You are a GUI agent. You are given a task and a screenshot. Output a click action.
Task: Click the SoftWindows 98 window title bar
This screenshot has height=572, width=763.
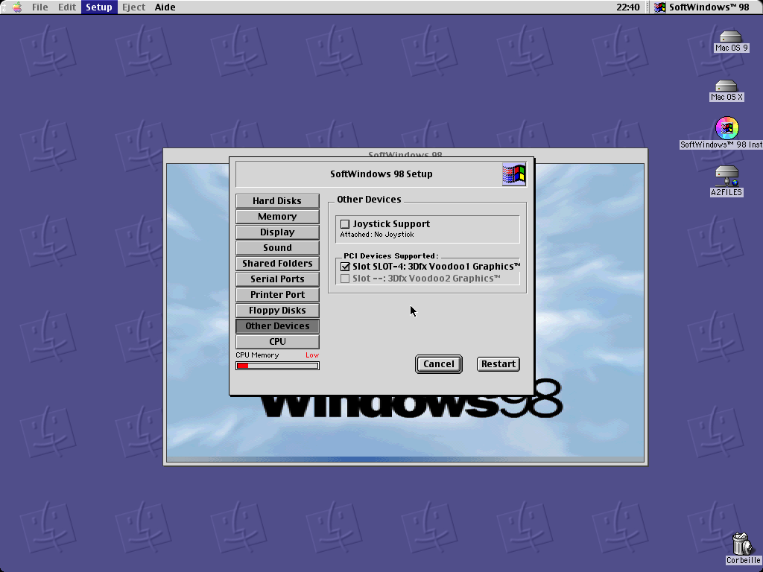coord(405,153)
